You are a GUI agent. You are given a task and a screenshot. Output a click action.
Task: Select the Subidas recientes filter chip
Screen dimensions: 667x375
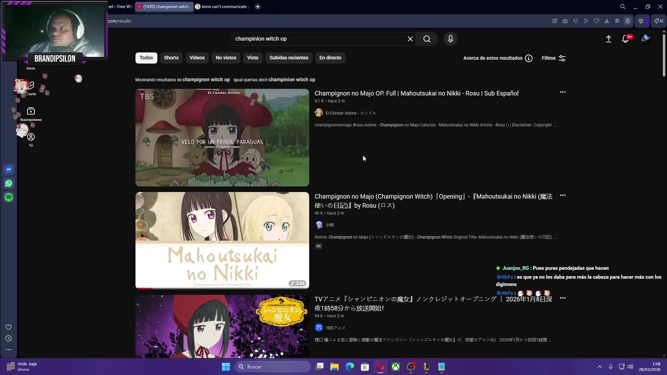[289, 58]
